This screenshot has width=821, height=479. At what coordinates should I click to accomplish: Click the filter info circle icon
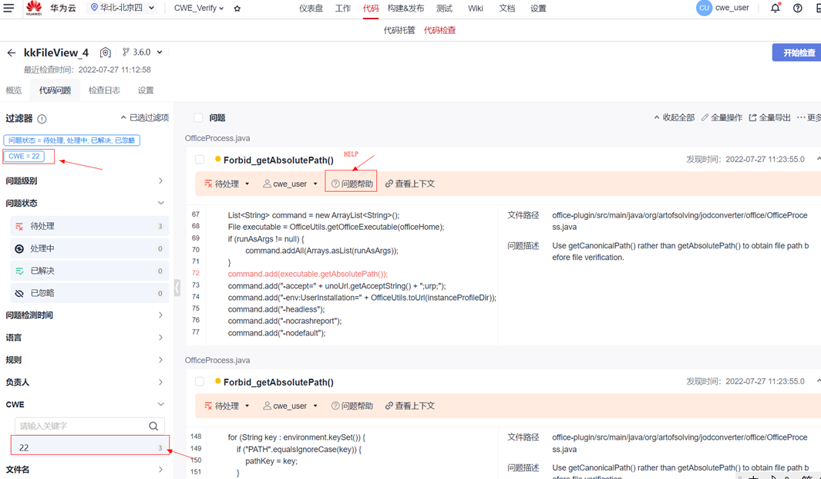pos(42,119)
